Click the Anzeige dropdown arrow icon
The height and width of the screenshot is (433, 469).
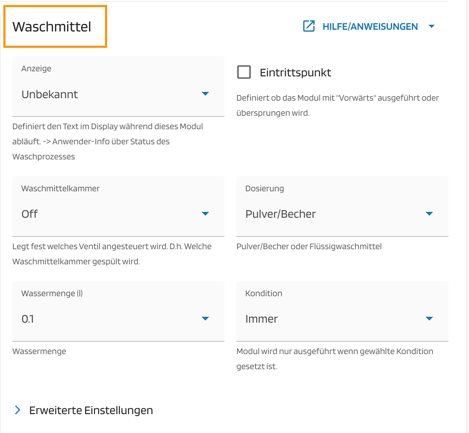[x=205, y=94]
